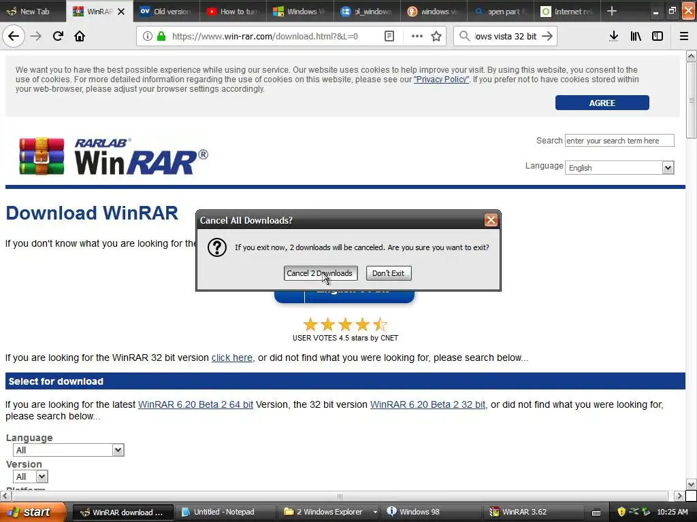This screenshot has width=697, height=522.
Task: Click the horizontal scrollbar right arrow
Action: coord(679,495)
